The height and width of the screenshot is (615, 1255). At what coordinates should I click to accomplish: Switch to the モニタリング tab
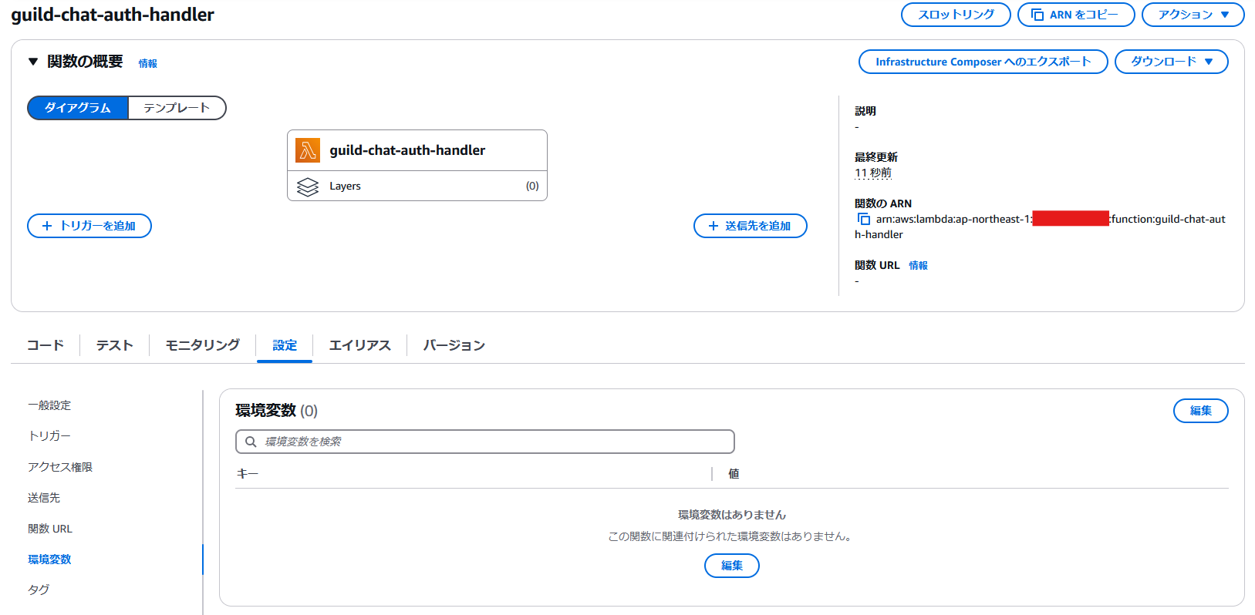click(x=203, y=345)
